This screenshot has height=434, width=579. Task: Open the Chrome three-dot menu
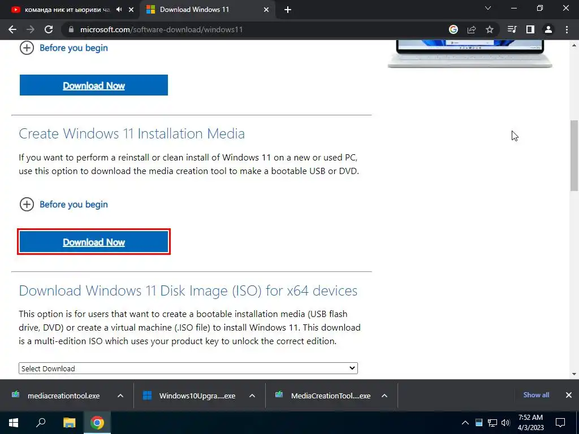click(567, 29)
